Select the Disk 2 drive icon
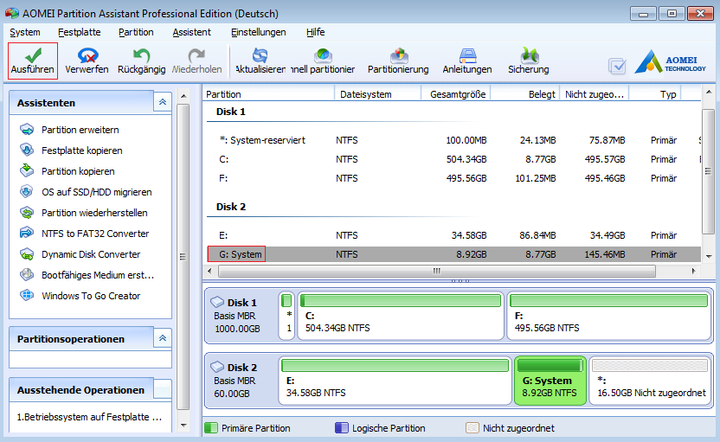The height and width of the screenshot is (442, 720). pos(217,367)
